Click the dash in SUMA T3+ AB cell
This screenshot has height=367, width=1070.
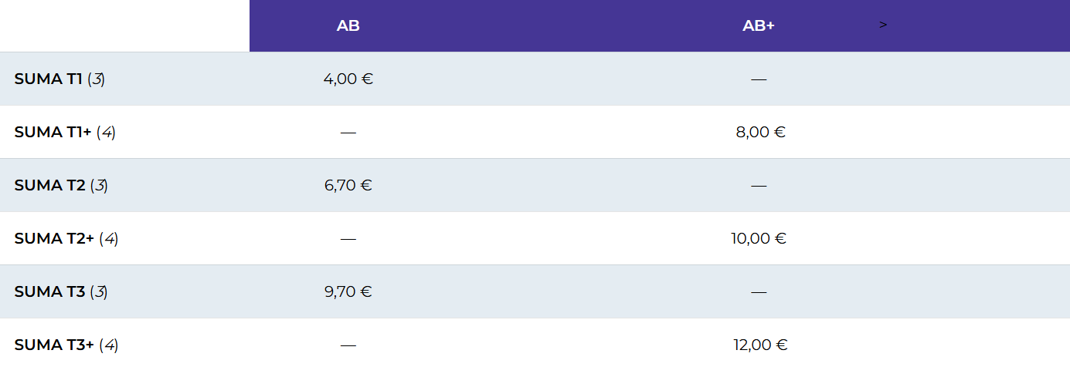(348, 345)
